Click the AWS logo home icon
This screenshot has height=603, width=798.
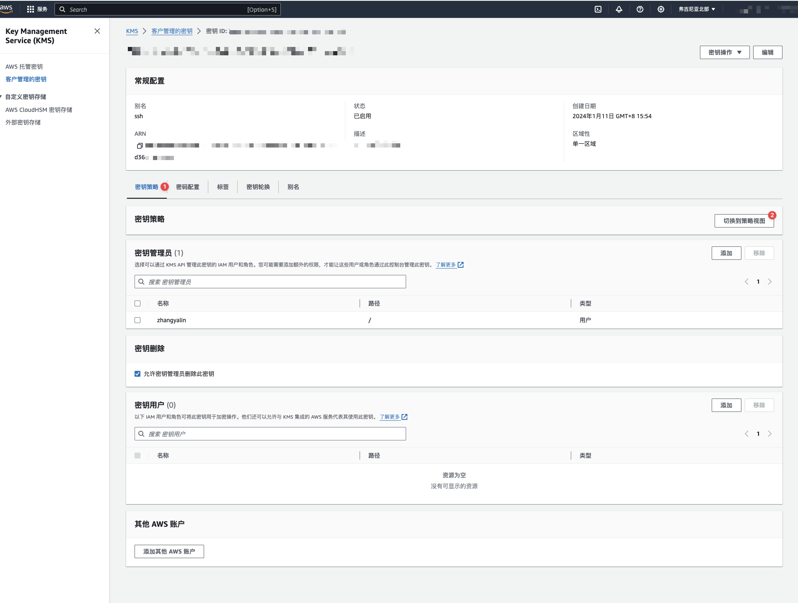coord(6,8)
